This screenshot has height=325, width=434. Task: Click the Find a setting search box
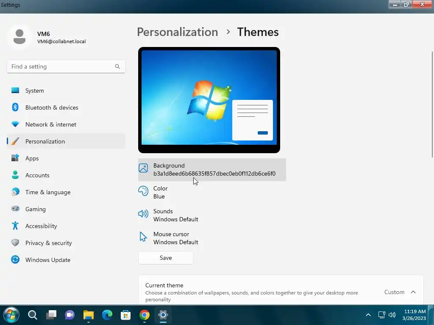tap(66, 66)
